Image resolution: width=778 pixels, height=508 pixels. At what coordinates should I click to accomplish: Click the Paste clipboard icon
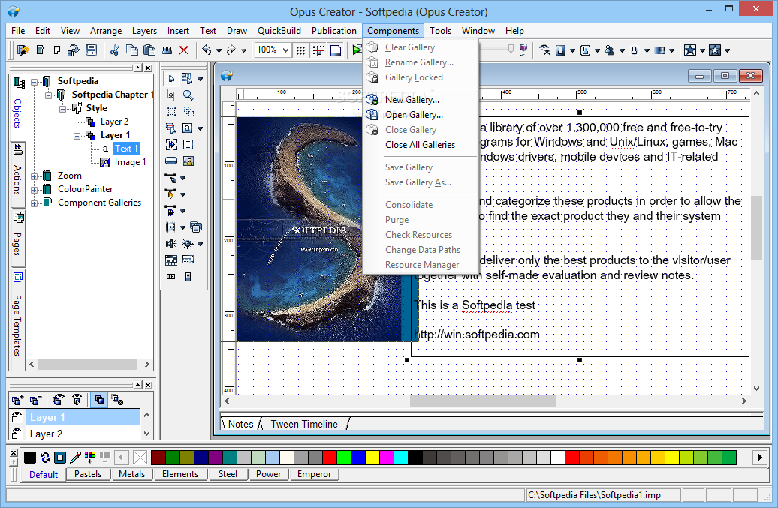tap(149, 50)
